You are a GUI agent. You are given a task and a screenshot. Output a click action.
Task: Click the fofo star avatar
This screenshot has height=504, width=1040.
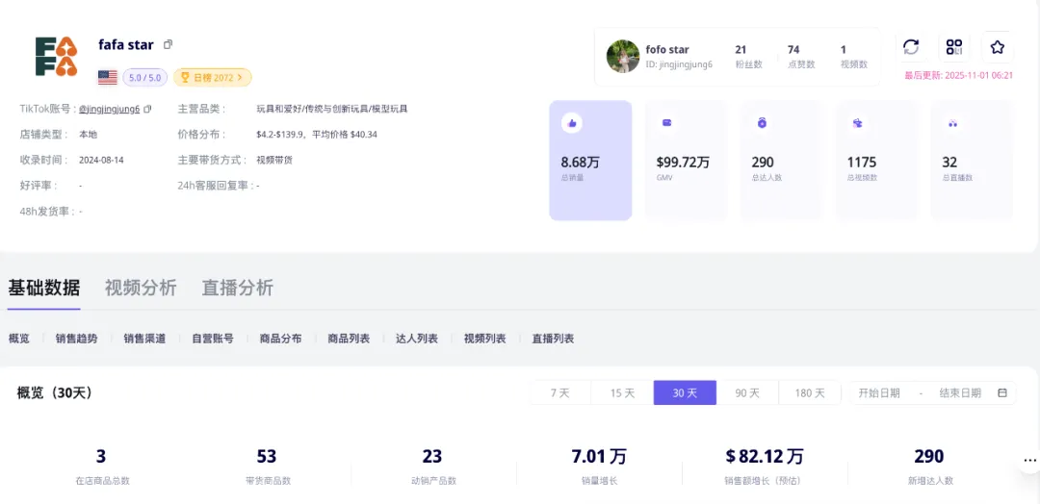[x=623, y=57]
